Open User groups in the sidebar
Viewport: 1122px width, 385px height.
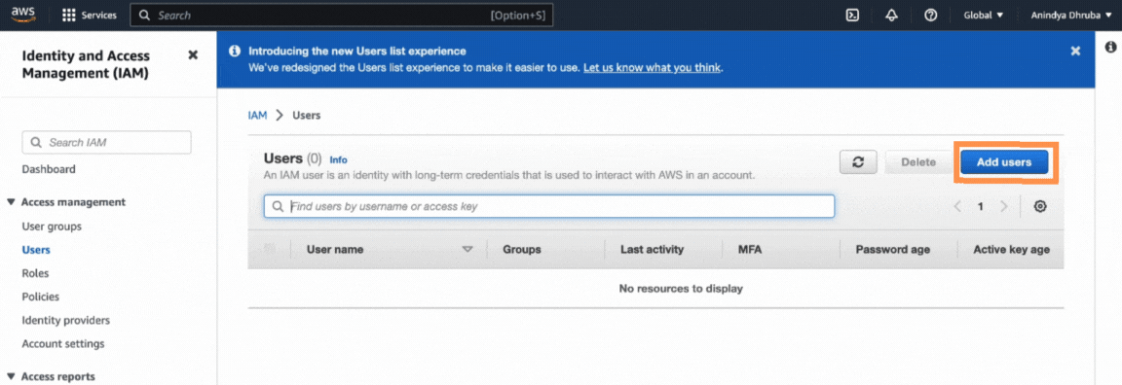click(x=52, y=227)
